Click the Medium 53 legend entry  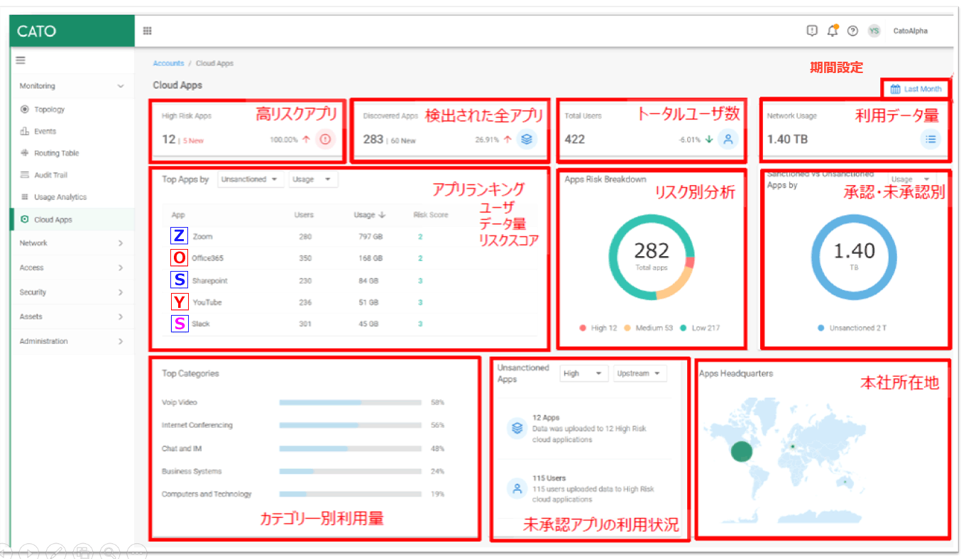coord(648,328)
